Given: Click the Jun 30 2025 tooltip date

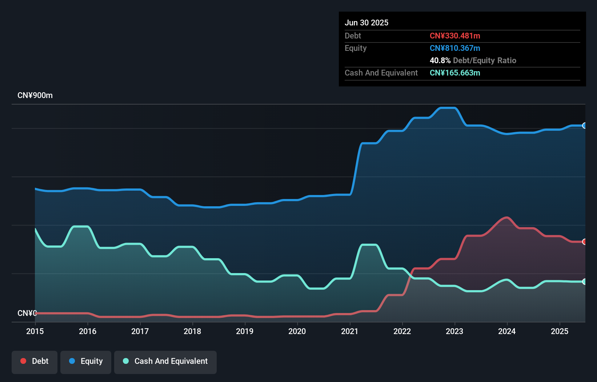Looking at the screenshot, I should coord(366,23).
